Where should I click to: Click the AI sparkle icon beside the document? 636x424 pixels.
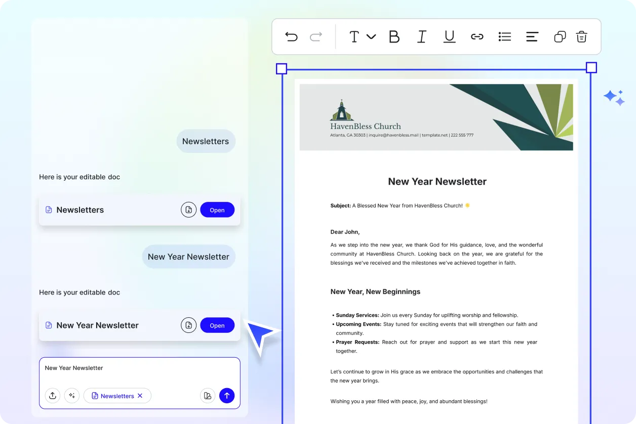point(614,97)
